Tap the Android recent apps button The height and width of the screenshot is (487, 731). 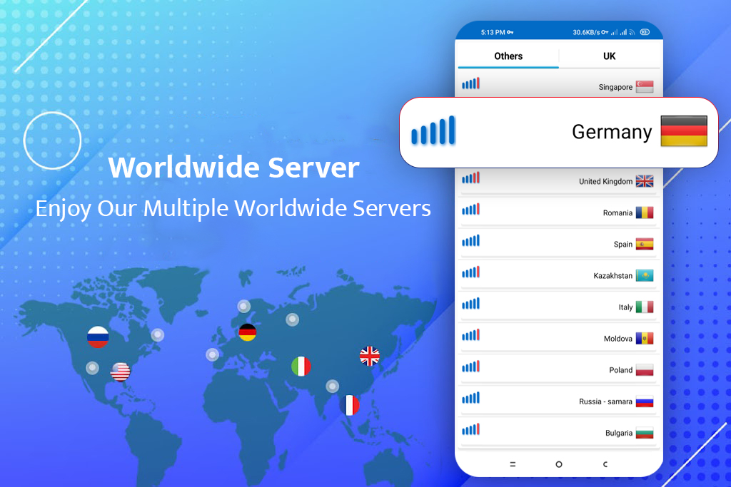(x=513, y=464)
